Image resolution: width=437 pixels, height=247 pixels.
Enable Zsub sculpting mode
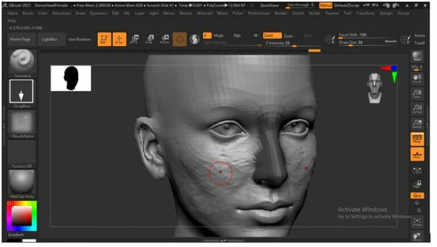pyautogui.click(x=288, y=36)
